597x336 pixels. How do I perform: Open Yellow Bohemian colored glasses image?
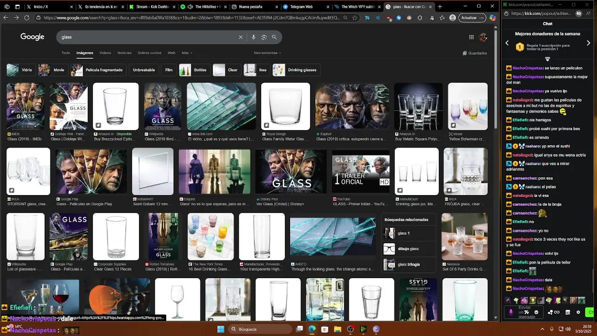468,106
